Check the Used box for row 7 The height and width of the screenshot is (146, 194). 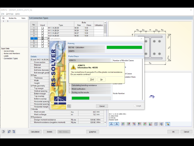42,44
